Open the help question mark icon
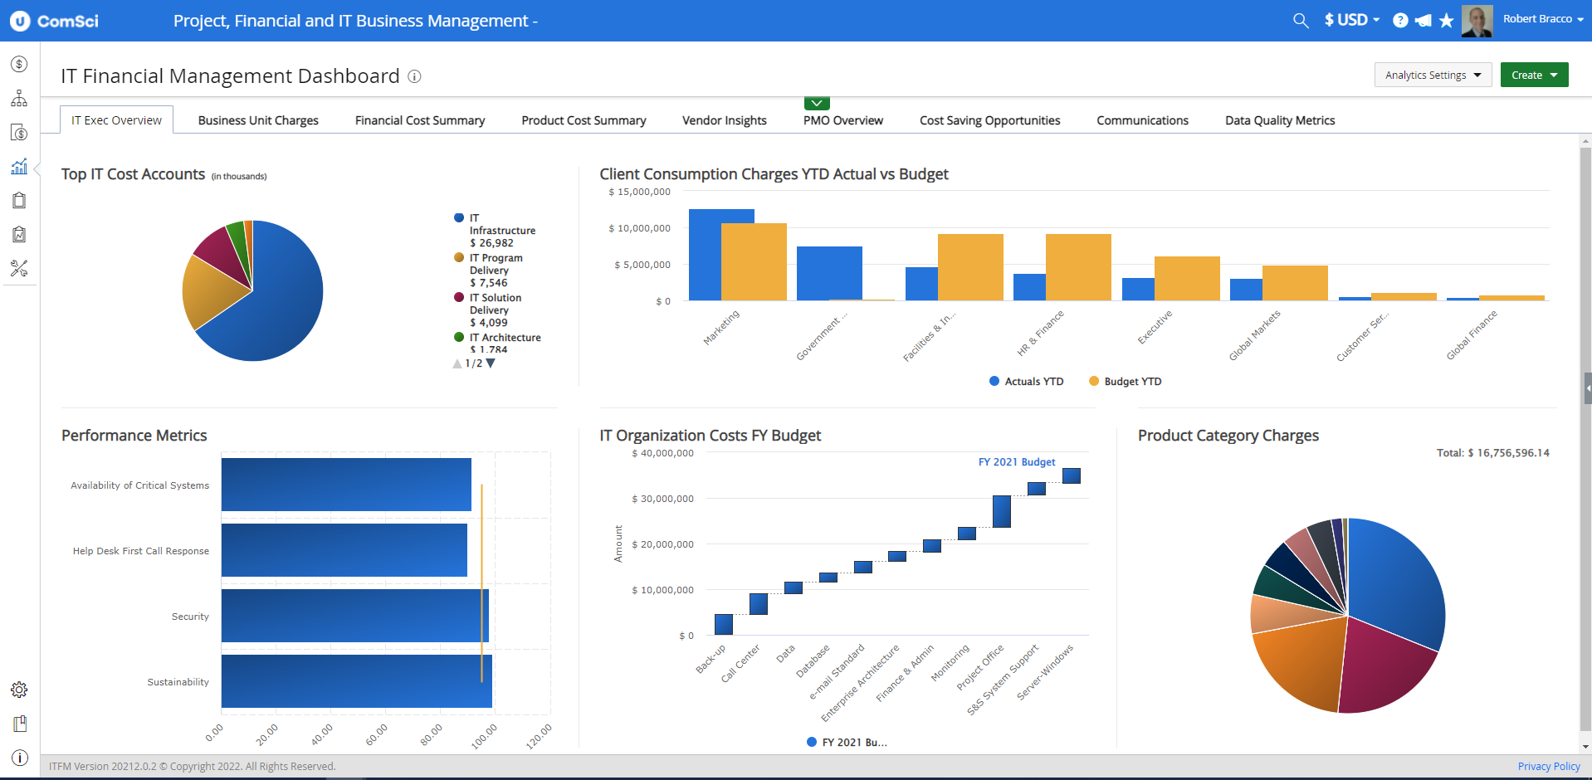This screenshot has width=1592, height=780. point(1400,20)
